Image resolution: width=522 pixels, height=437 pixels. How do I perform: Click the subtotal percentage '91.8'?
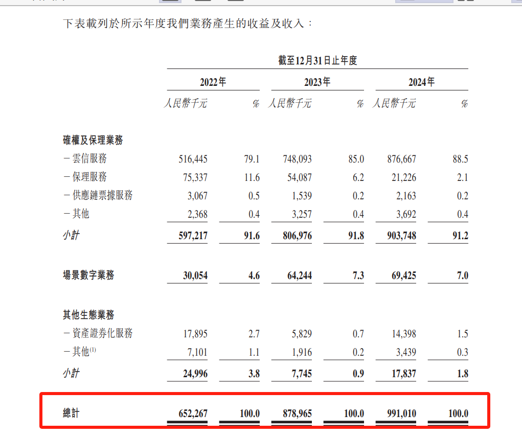pos(356,236)
